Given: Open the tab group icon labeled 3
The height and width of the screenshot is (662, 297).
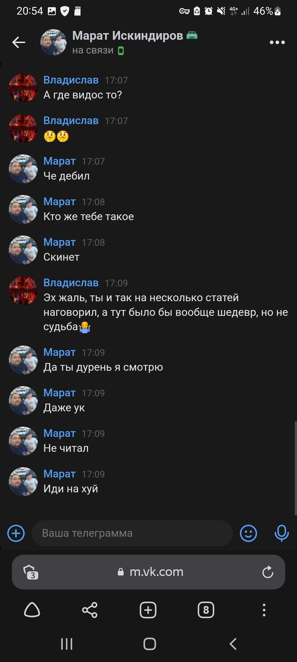Looking at the screenshot, I should 31,572.
